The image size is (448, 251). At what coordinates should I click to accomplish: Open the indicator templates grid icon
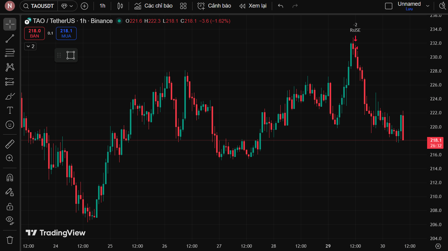pos(183,6)
